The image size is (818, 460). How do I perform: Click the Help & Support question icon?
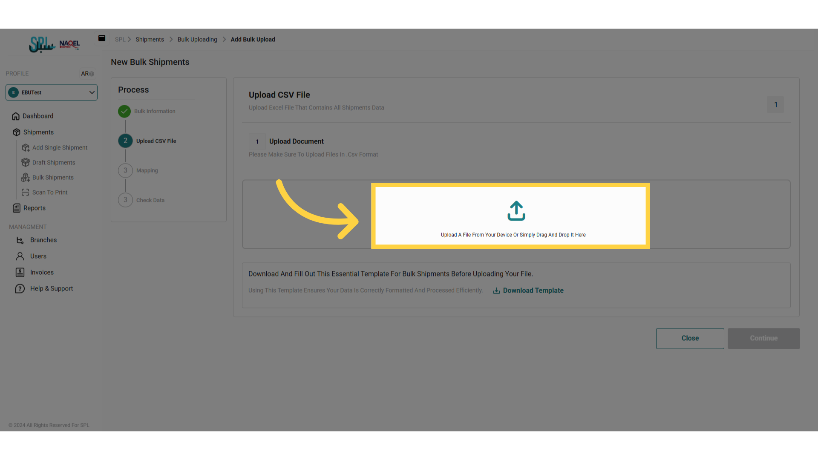coord(20,289)
